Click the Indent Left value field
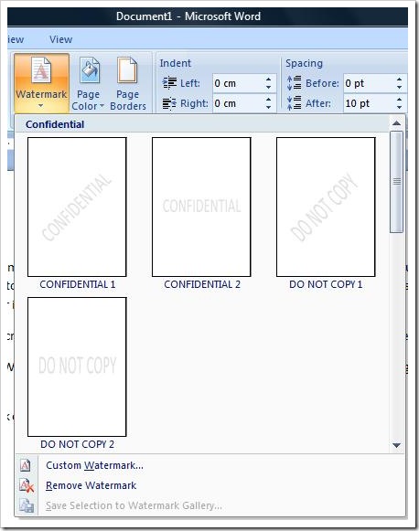The height and width of the screenshot is (531, 419). (237, 83)
